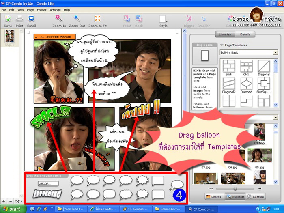Click the Windows start button
Screen dimensions: 284x213
(x=13, y=209)
